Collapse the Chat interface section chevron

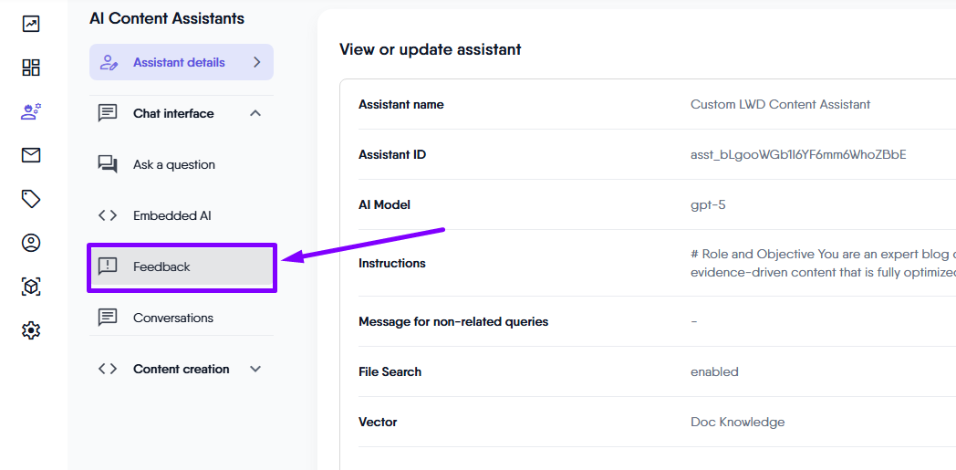[255, 113]
